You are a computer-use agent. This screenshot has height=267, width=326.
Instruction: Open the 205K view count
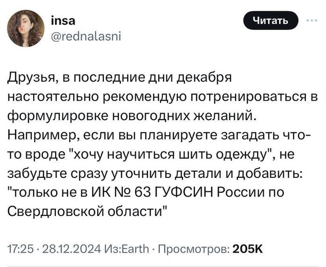click(248, 249)
